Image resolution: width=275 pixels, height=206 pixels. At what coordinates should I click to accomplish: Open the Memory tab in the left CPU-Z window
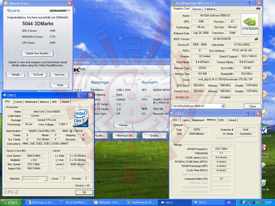pyautogui.click(x=44, y=102)
